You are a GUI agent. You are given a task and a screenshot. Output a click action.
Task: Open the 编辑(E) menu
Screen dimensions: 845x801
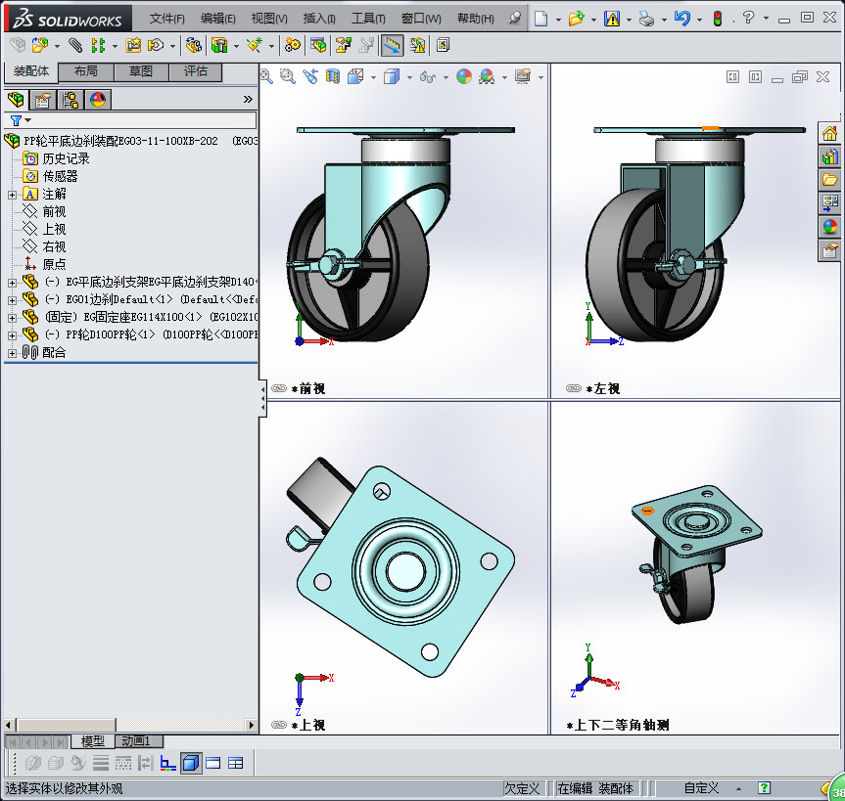coord(217,19)
